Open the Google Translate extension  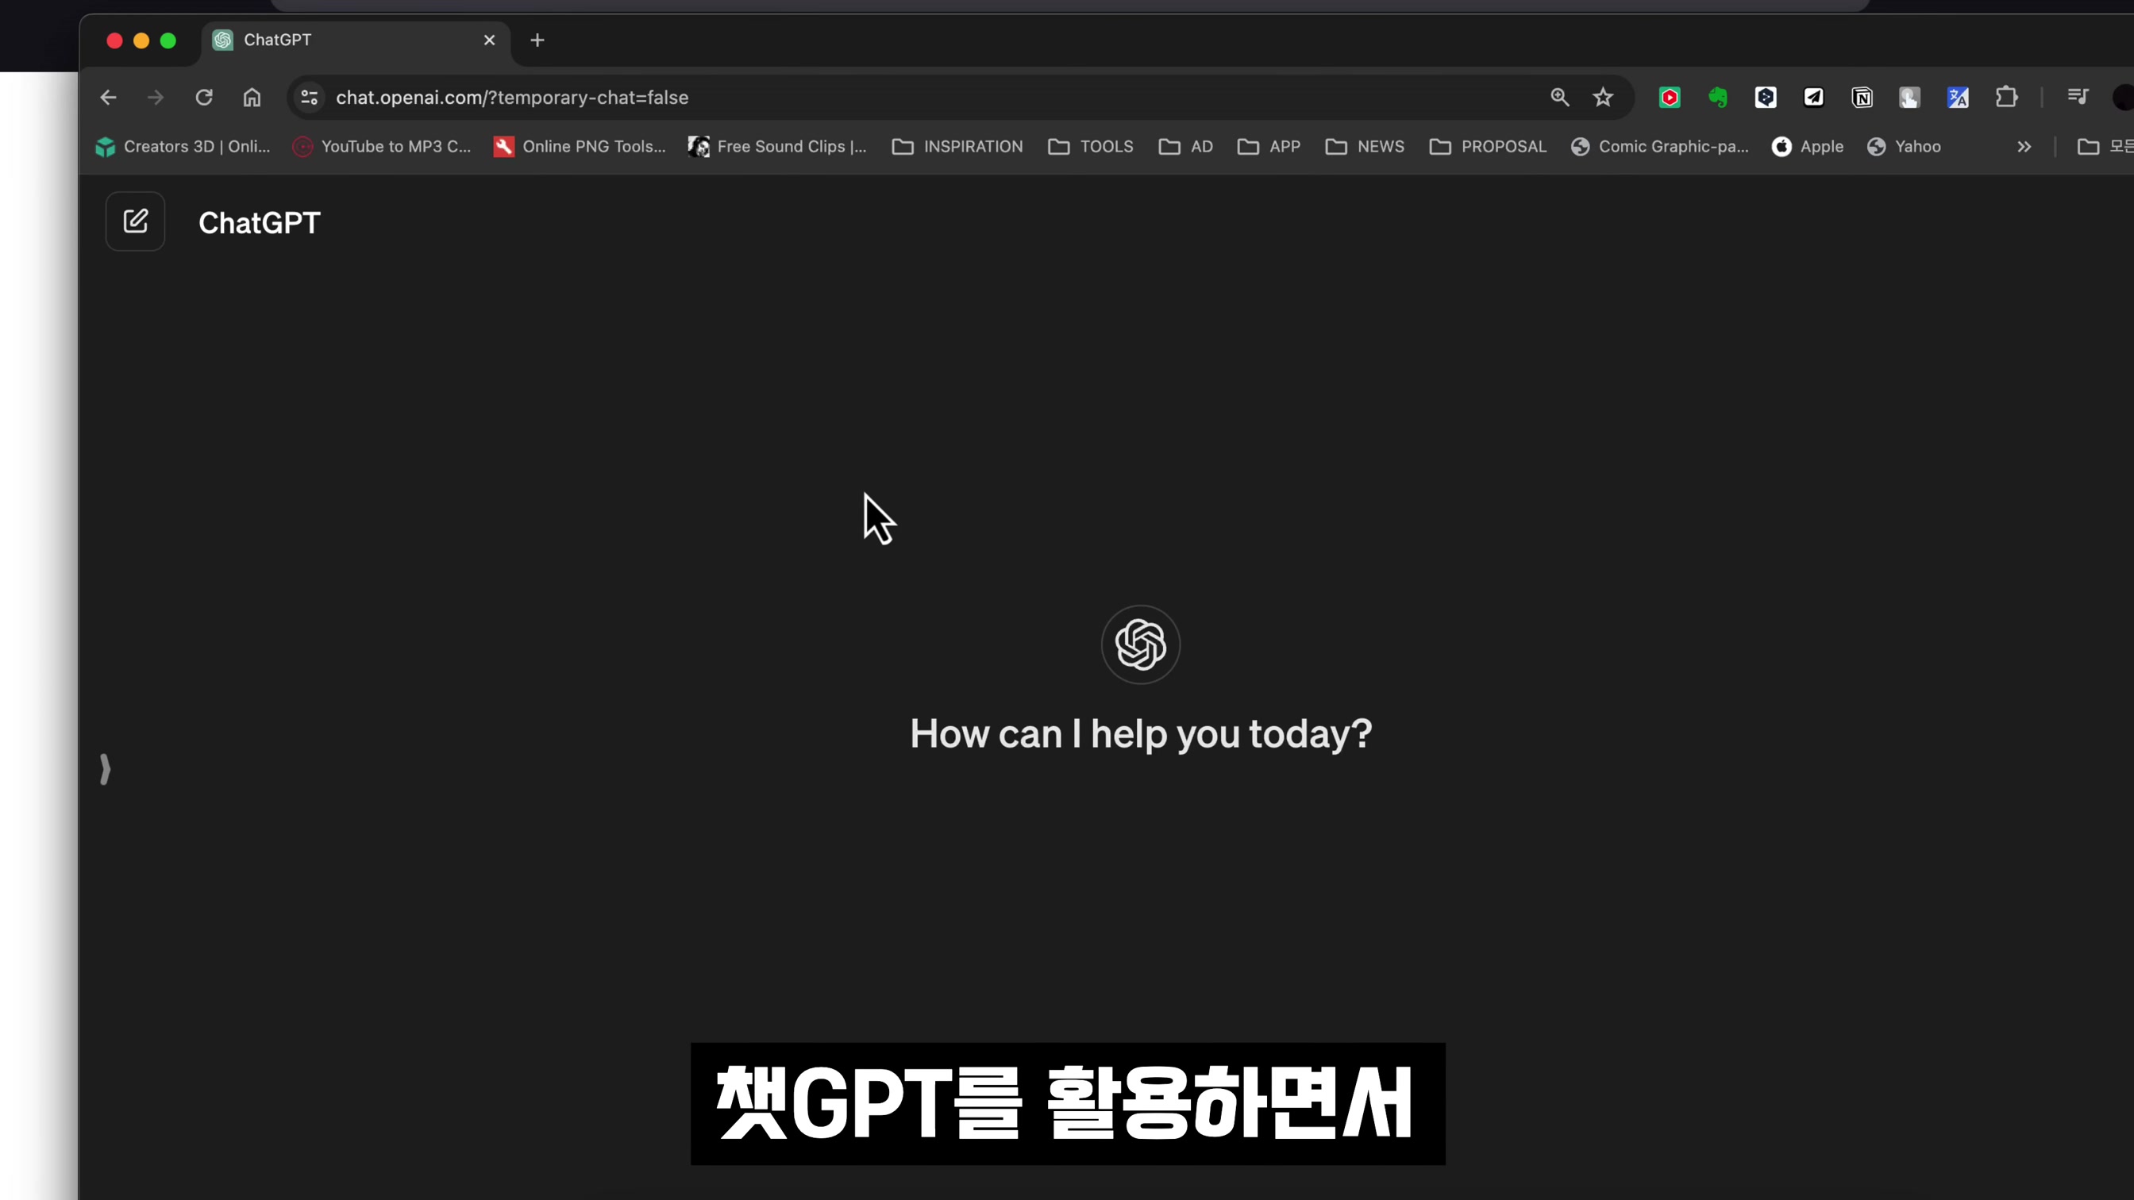(1959, 98)
